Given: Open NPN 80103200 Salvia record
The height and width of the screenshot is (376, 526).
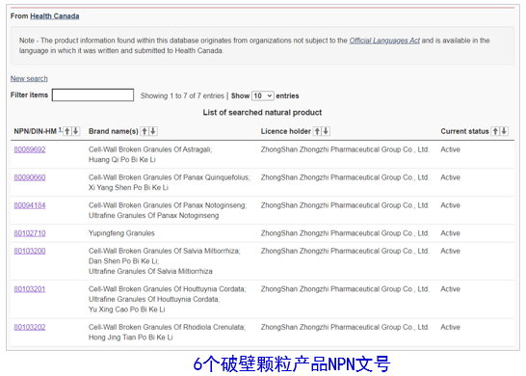Looking at the screenshot, I should point(30,251).
